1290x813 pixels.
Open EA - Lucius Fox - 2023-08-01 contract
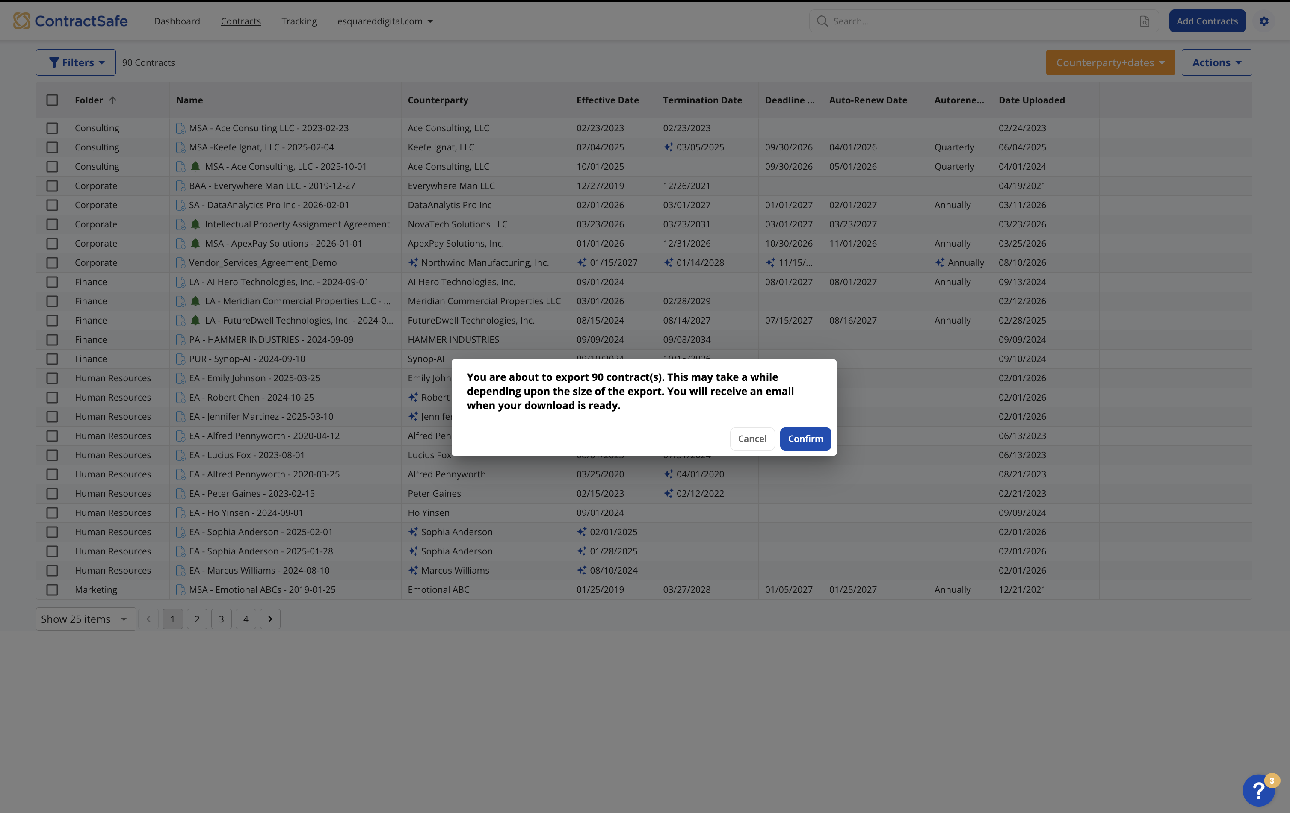247,456
